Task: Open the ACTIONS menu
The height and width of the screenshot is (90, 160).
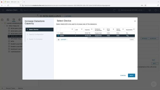Action: click(x=68, y=16)
